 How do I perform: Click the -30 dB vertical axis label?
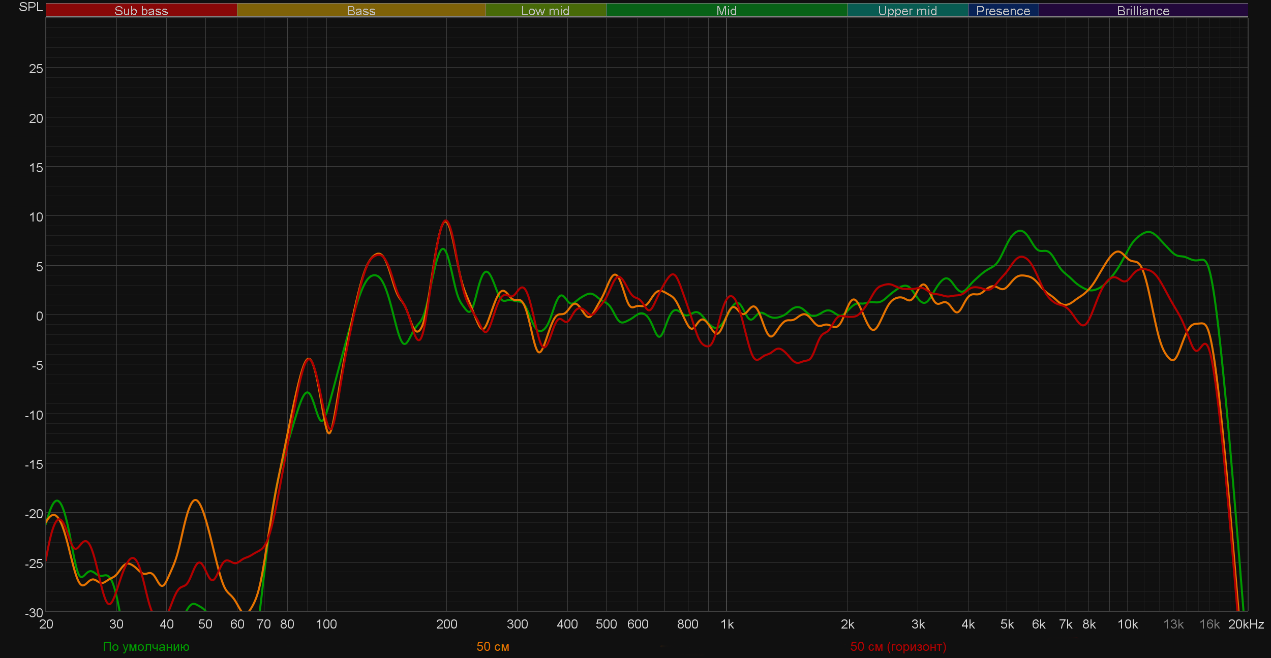click(34, 613)
